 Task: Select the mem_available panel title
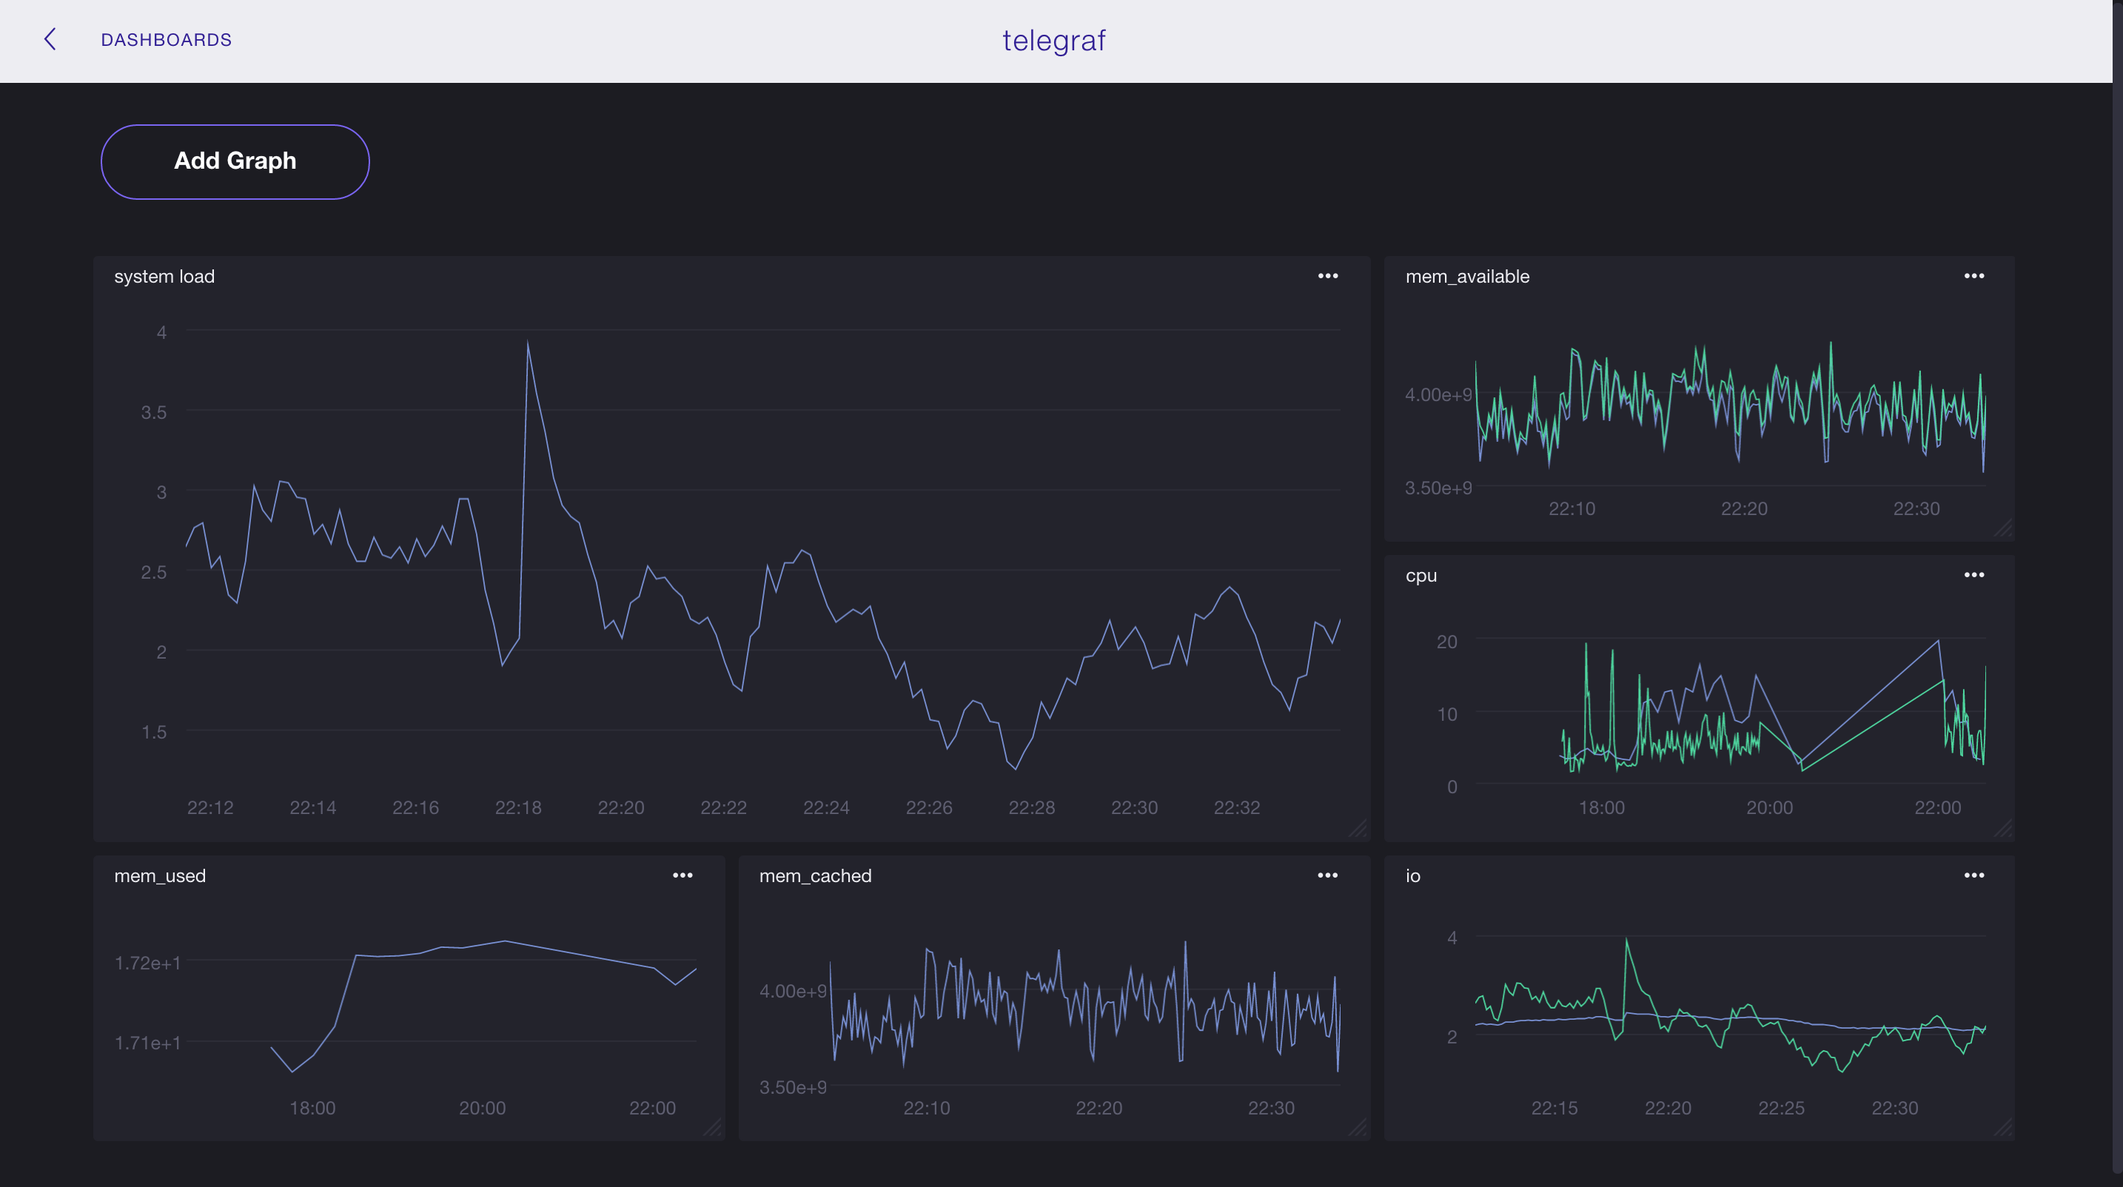[x=1467, y=276]
